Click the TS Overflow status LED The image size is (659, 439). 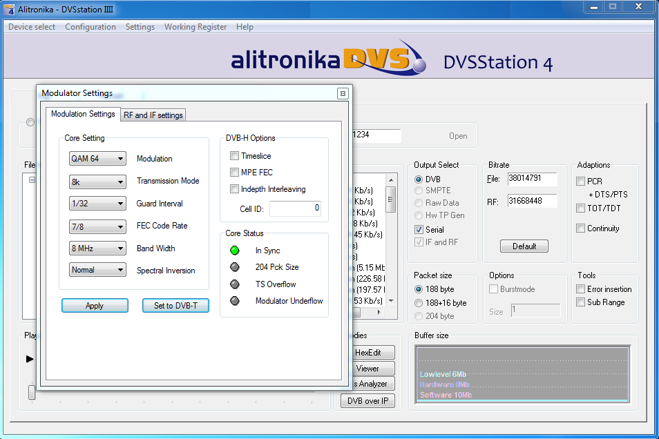tap(235, 284)
